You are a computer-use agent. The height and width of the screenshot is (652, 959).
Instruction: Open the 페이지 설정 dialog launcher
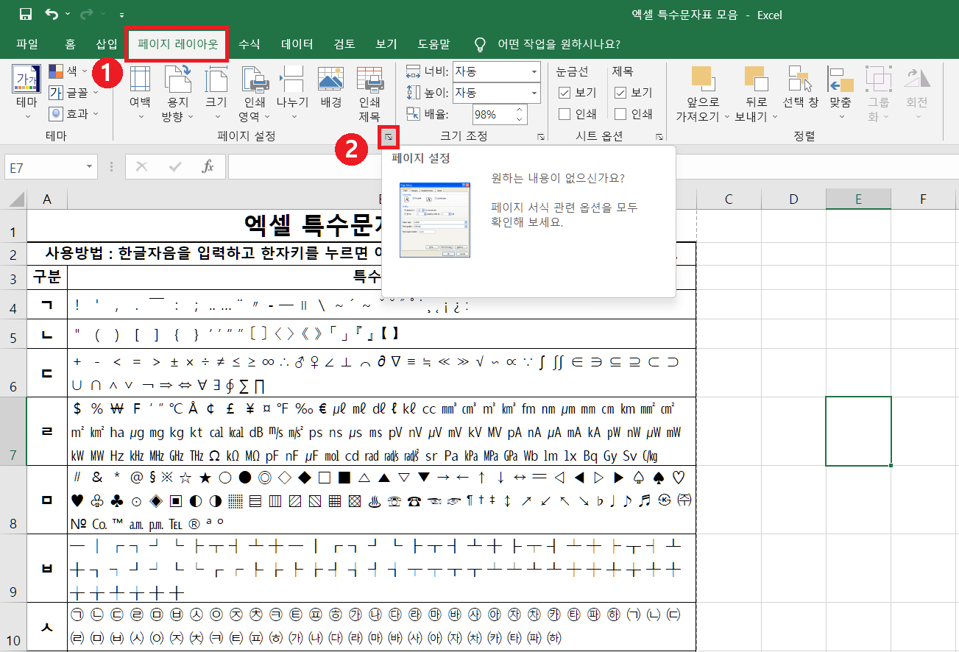click(x=387, y=137)
